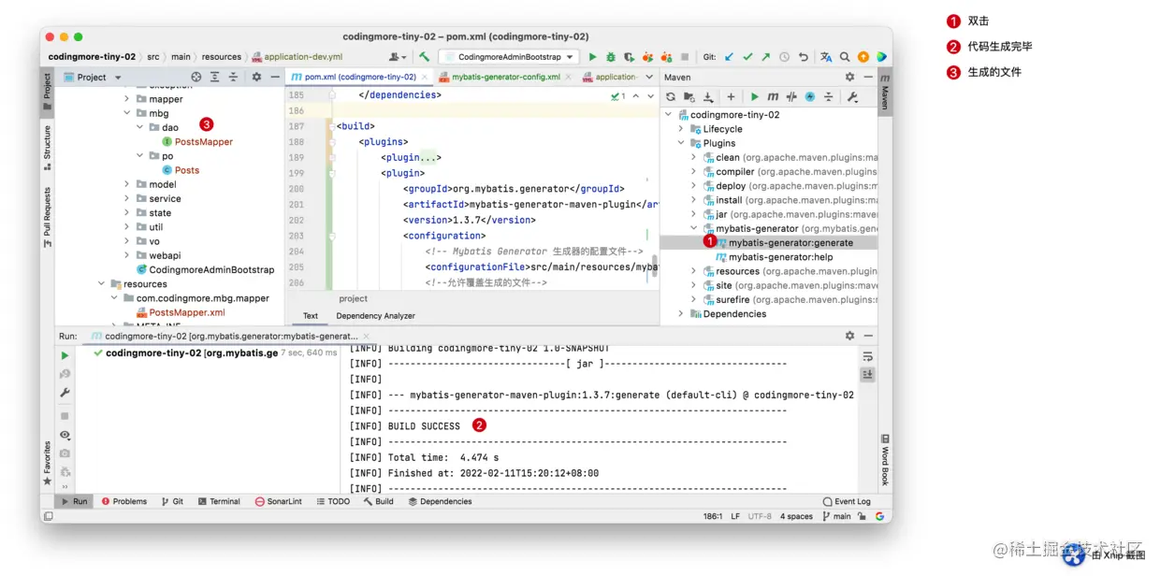Expand the webapi folder
This screenshot has width=1160, height=576.
pos(127,255)
